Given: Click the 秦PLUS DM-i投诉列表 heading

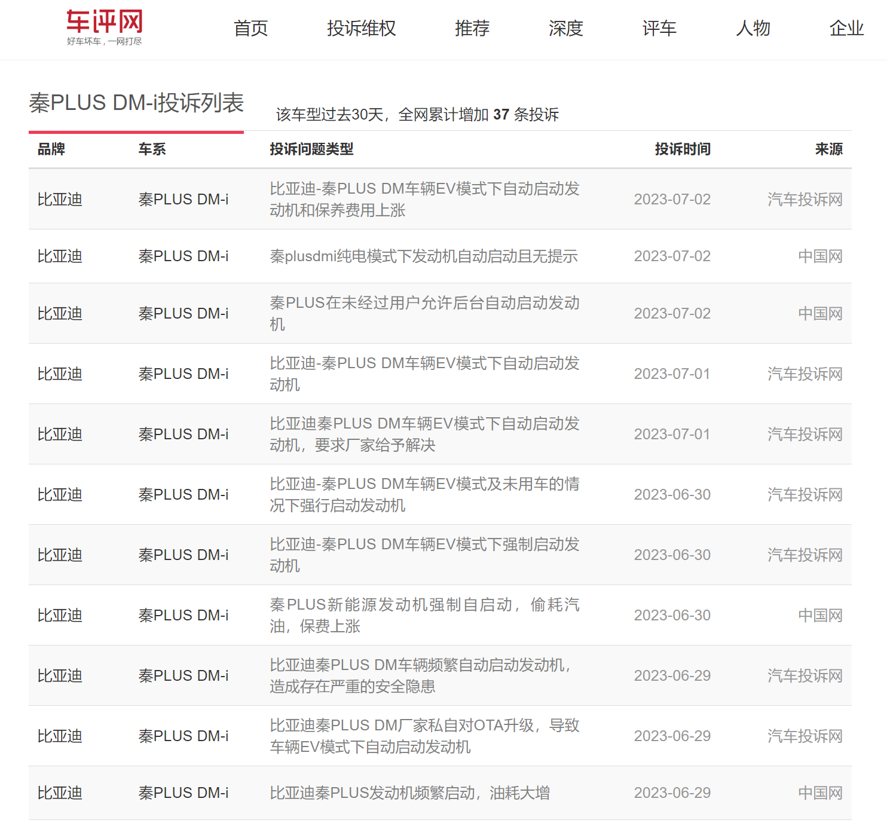Looking at the screenshot, I should click(x=136, y=103).
